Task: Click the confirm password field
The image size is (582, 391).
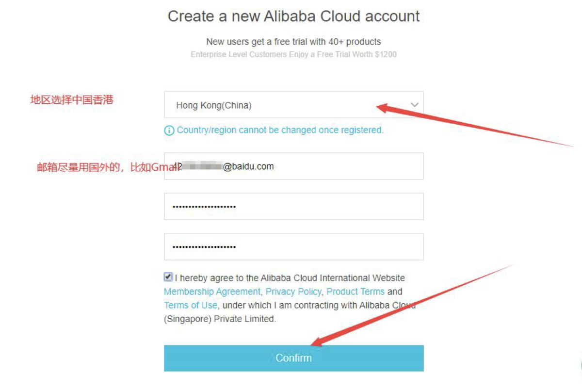Action: point(293,247)
